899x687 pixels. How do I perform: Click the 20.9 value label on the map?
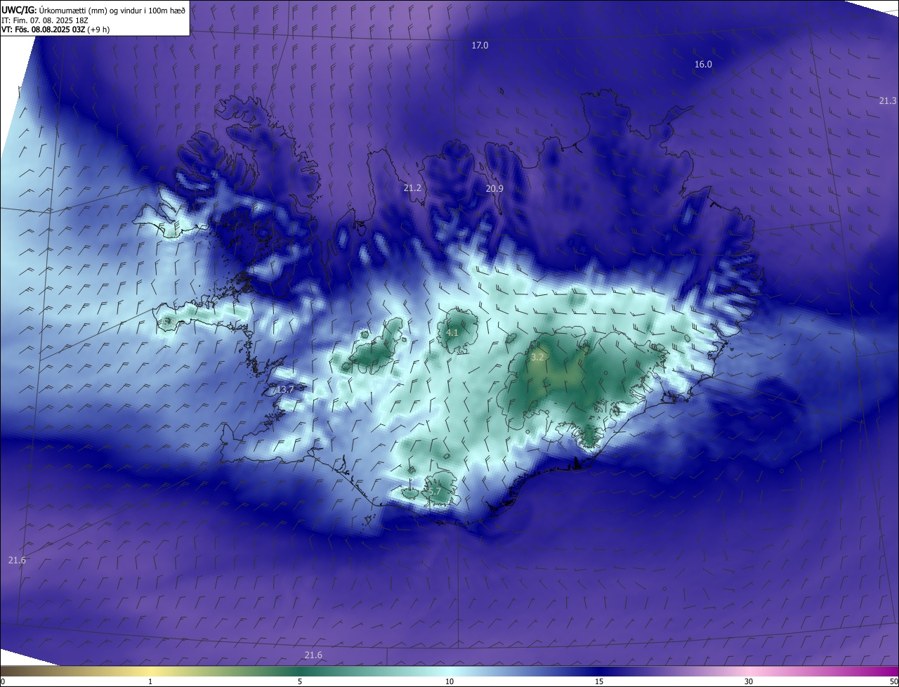click(494, 188)
